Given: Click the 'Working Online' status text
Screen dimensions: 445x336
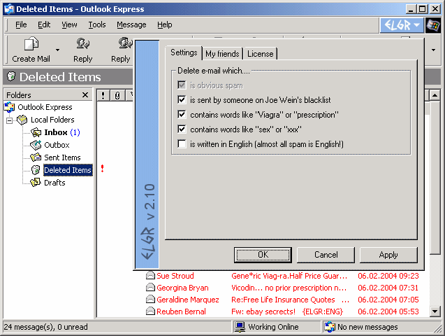Looking at the screenshot, I should 273,327.
